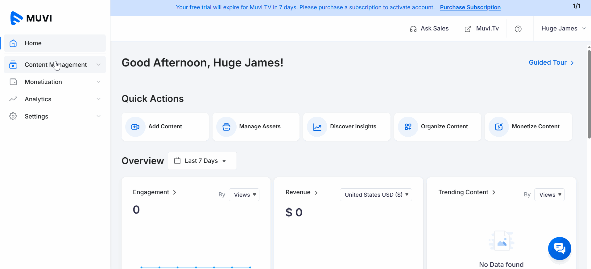Open the United States USD currency dropdown
This screenshot has width=591, height=269.
coord(376,195)
